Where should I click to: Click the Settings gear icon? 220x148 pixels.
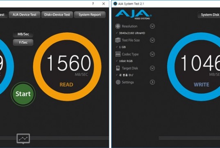coord(118,82)
